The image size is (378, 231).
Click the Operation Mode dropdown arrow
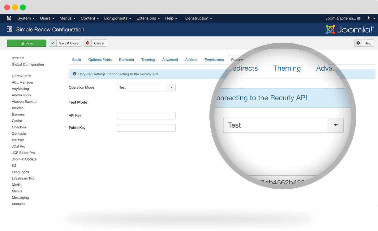(172, 87)
